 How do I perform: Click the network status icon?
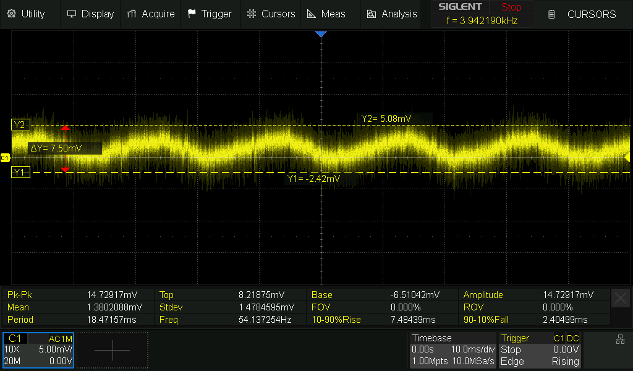[620, 339]
